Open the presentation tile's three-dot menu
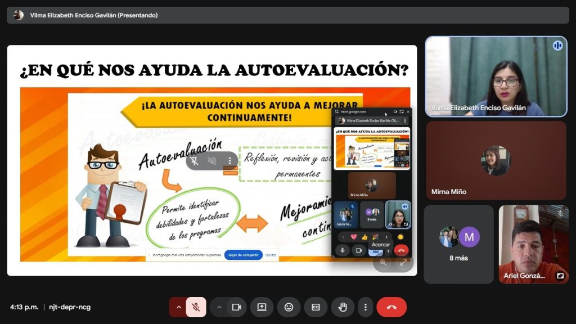 coord(229,161)
